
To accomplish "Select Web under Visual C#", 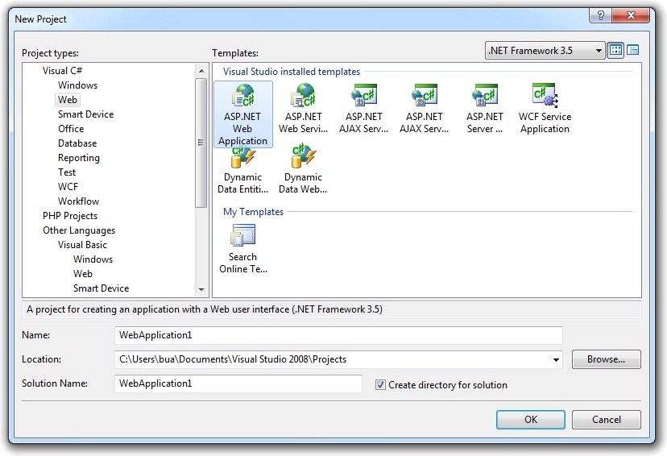I will click(68, 100).
